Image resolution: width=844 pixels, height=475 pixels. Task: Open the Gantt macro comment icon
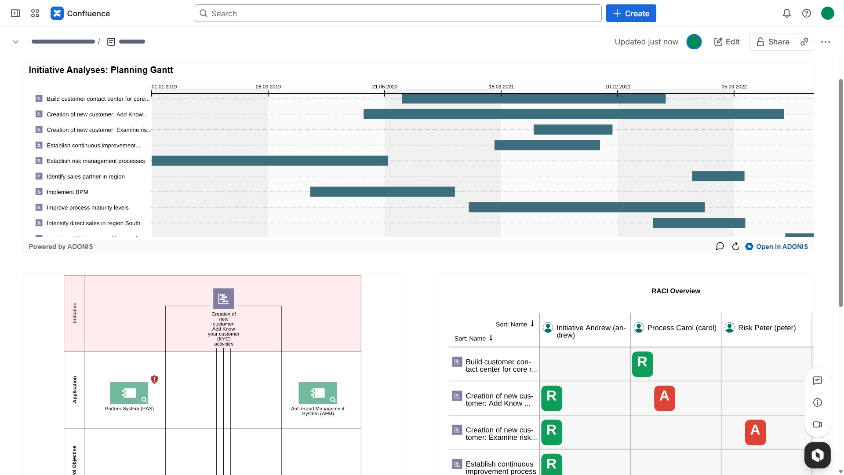720,247
